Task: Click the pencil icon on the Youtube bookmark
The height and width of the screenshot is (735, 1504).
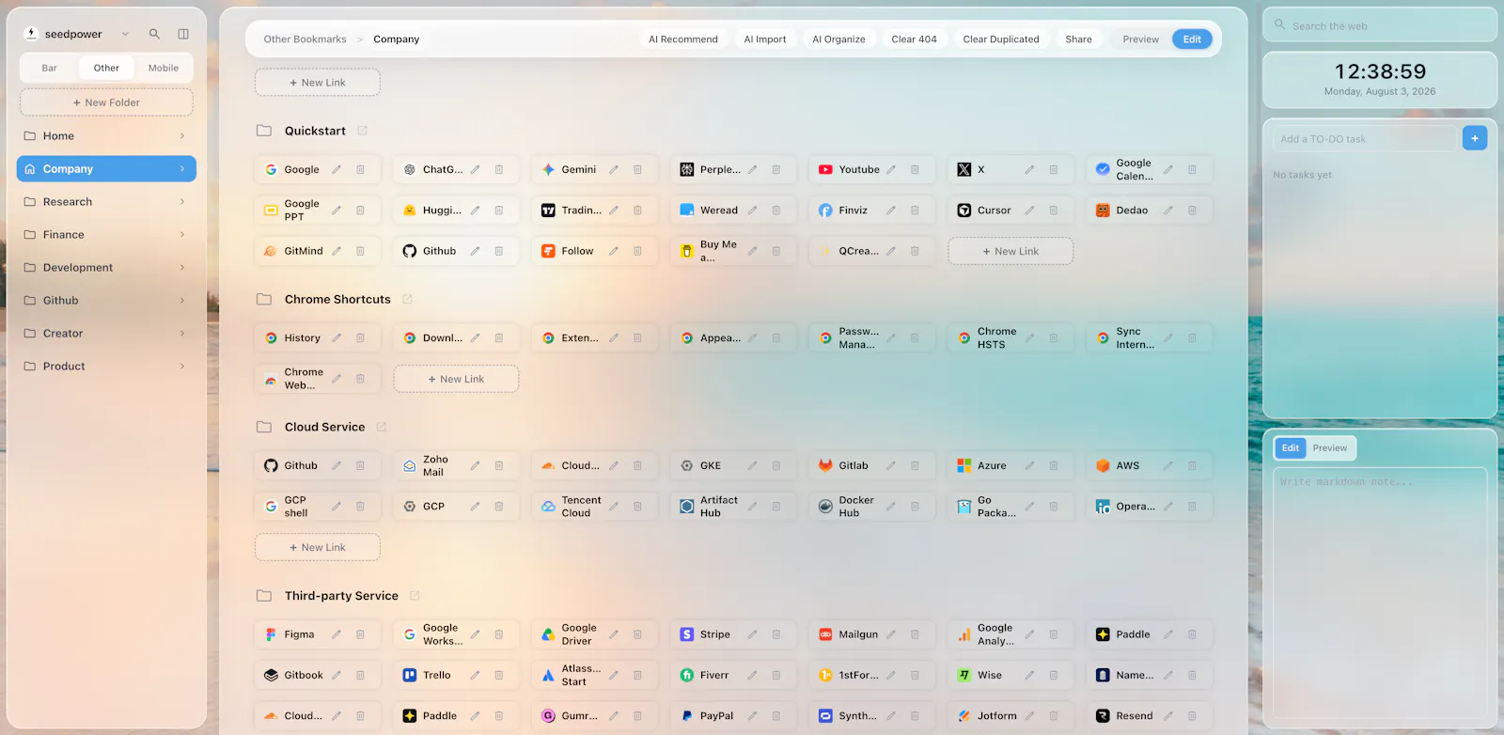Action: pos(891,170)
